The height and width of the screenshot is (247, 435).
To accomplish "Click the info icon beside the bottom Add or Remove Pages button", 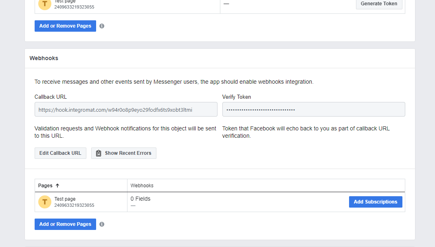I will [102, 224].
